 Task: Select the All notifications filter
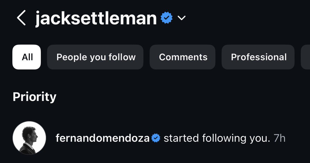pos(27,57)
